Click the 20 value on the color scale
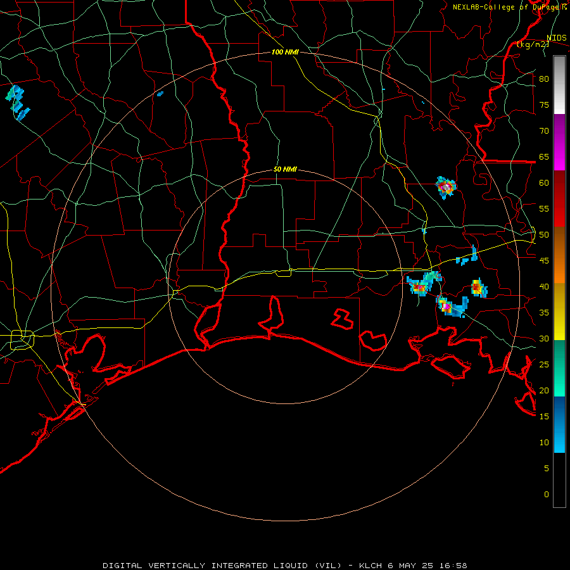 [544, 391]
